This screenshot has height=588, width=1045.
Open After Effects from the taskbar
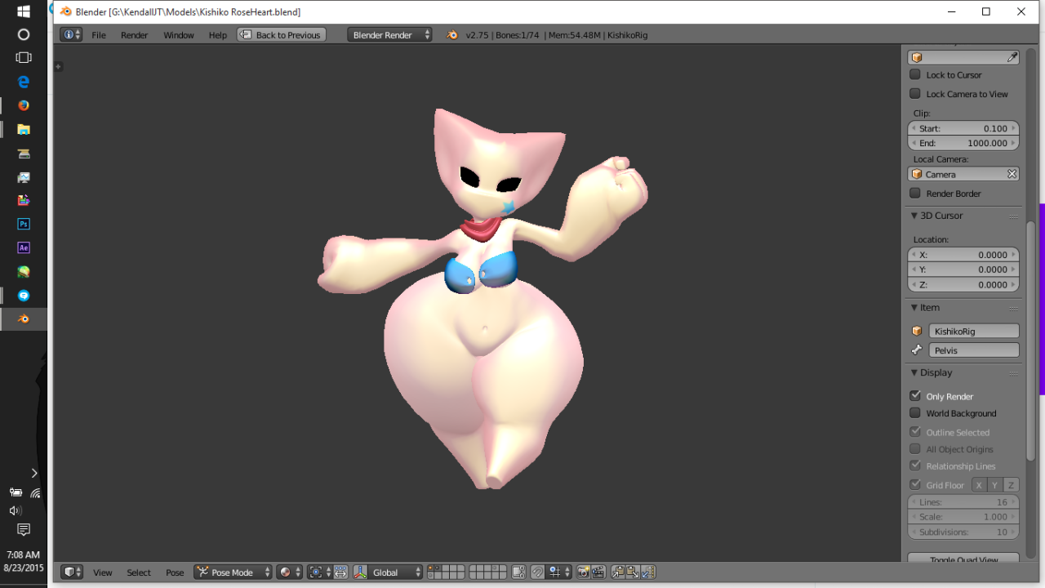[x=24, y=247]
